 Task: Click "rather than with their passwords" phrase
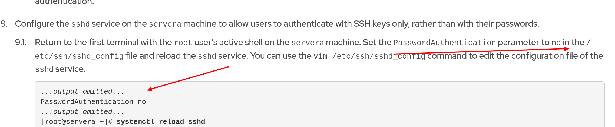(475, 24)
